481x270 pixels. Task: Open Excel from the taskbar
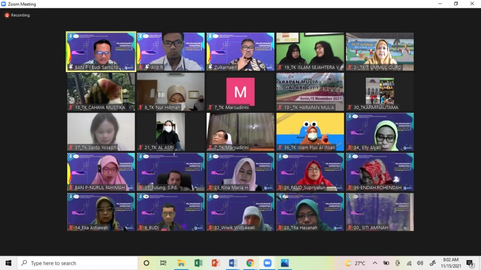click(x=198, y=263)
